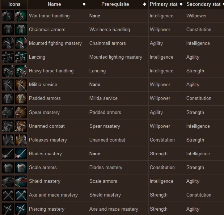Sort by Prerequisite column arrows
The image size is (224, 215).
[144, 4]
